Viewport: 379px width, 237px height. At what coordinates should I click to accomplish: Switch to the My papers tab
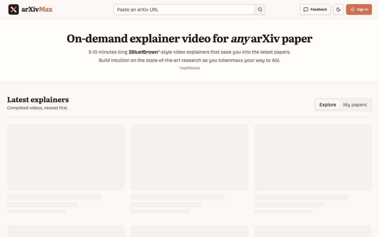(355, 105)
